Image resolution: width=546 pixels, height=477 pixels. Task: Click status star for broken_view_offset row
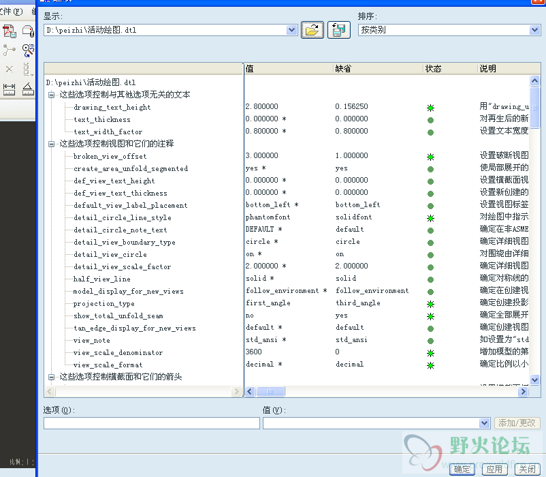pos(430,157)
